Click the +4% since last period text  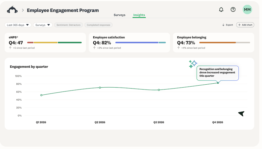pos(193,48)
